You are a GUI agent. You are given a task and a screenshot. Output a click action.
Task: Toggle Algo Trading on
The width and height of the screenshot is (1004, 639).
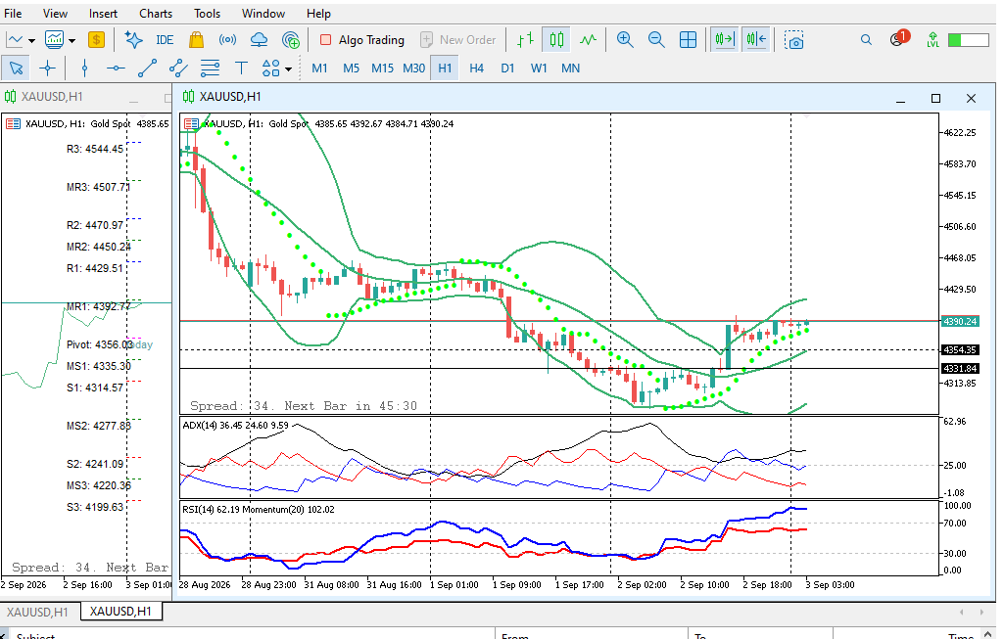pyautogui.click(x=362, y=40)
